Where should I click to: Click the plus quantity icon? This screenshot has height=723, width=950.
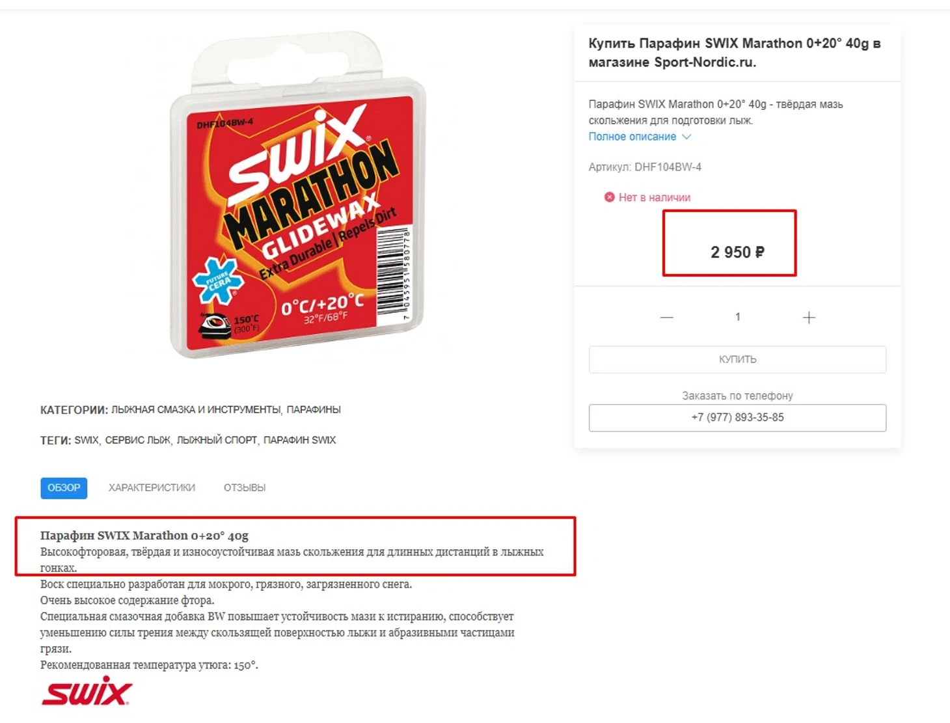809,318
